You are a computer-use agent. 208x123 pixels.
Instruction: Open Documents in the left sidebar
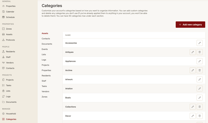coord(9,102)
